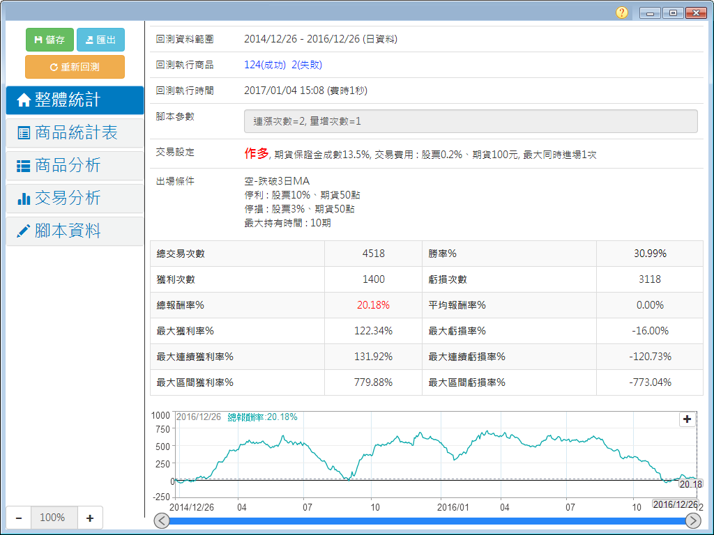Minimize the backtest report window
Screen dimensions: 714x535
[650, 13]
